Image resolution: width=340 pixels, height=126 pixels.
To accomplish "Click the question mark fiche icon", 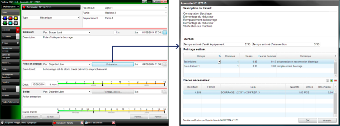I will coord(16,23).
